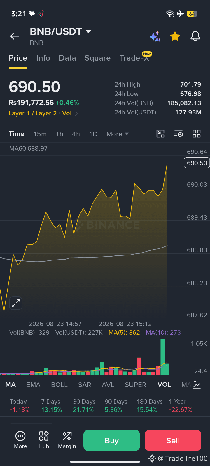Select the 15m chart interval
The height and width of the screenshot is (466, 210).
[x=40, y=134]
